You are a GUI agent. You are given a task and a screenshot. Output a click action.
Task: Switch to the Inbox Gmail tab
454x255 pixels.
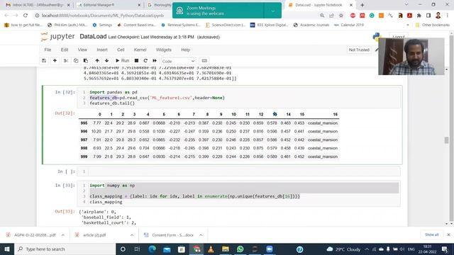[38, 5]
